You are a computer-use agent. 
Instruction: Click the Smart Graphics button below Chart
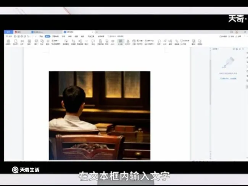[56, 44]
